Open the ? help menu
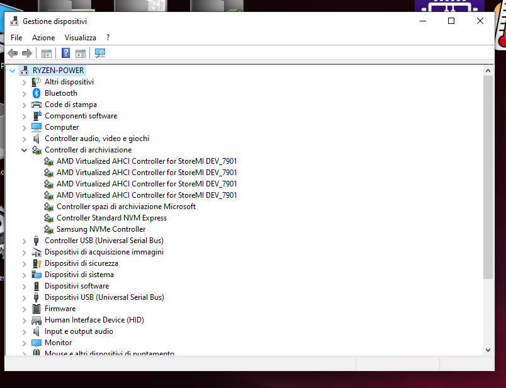This screenshot has height=388, width=506. (x=108, y=37)
